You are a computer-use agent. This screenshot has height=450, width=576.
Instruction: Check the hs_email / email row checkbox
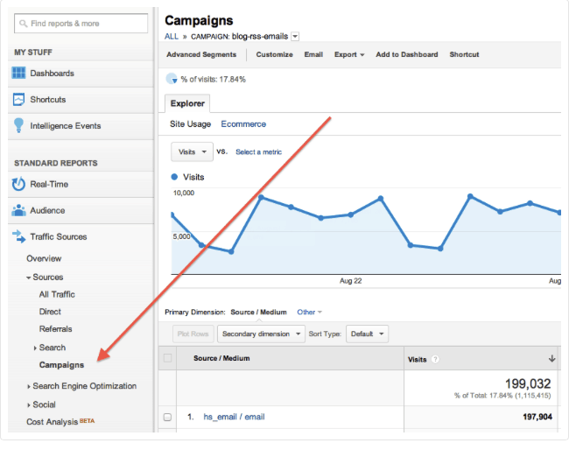167,417
